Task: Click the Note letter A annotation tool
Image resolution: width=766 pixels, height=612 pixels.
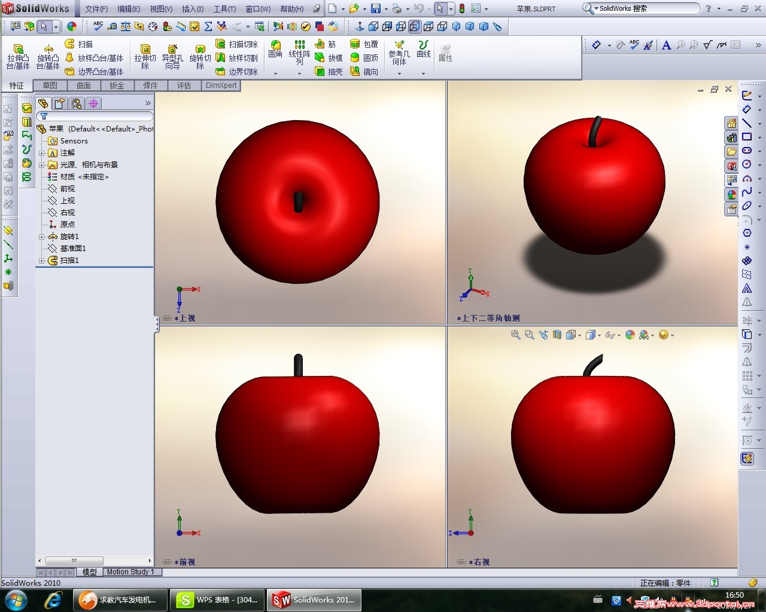Action: coord(666,45)
